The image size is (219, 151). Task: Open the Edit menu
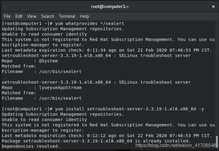(19, 16)
